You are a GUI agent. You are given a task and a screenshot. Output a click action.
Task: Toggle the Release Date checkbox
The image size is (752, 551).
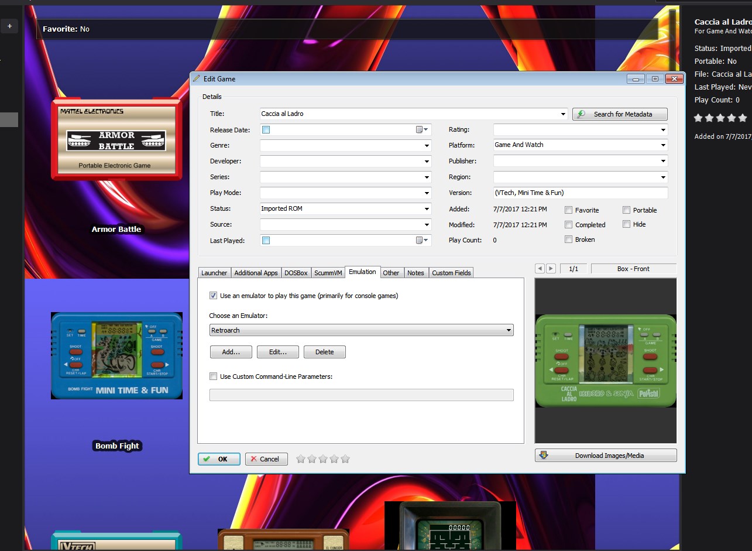pos(266,130)
